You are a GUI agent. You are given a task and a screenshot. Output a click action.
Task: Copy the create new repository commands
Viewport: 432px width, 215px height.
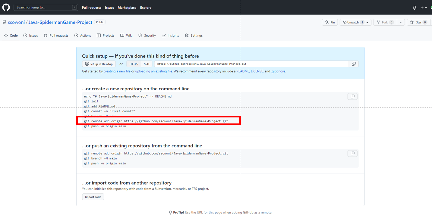pos(352,96)
